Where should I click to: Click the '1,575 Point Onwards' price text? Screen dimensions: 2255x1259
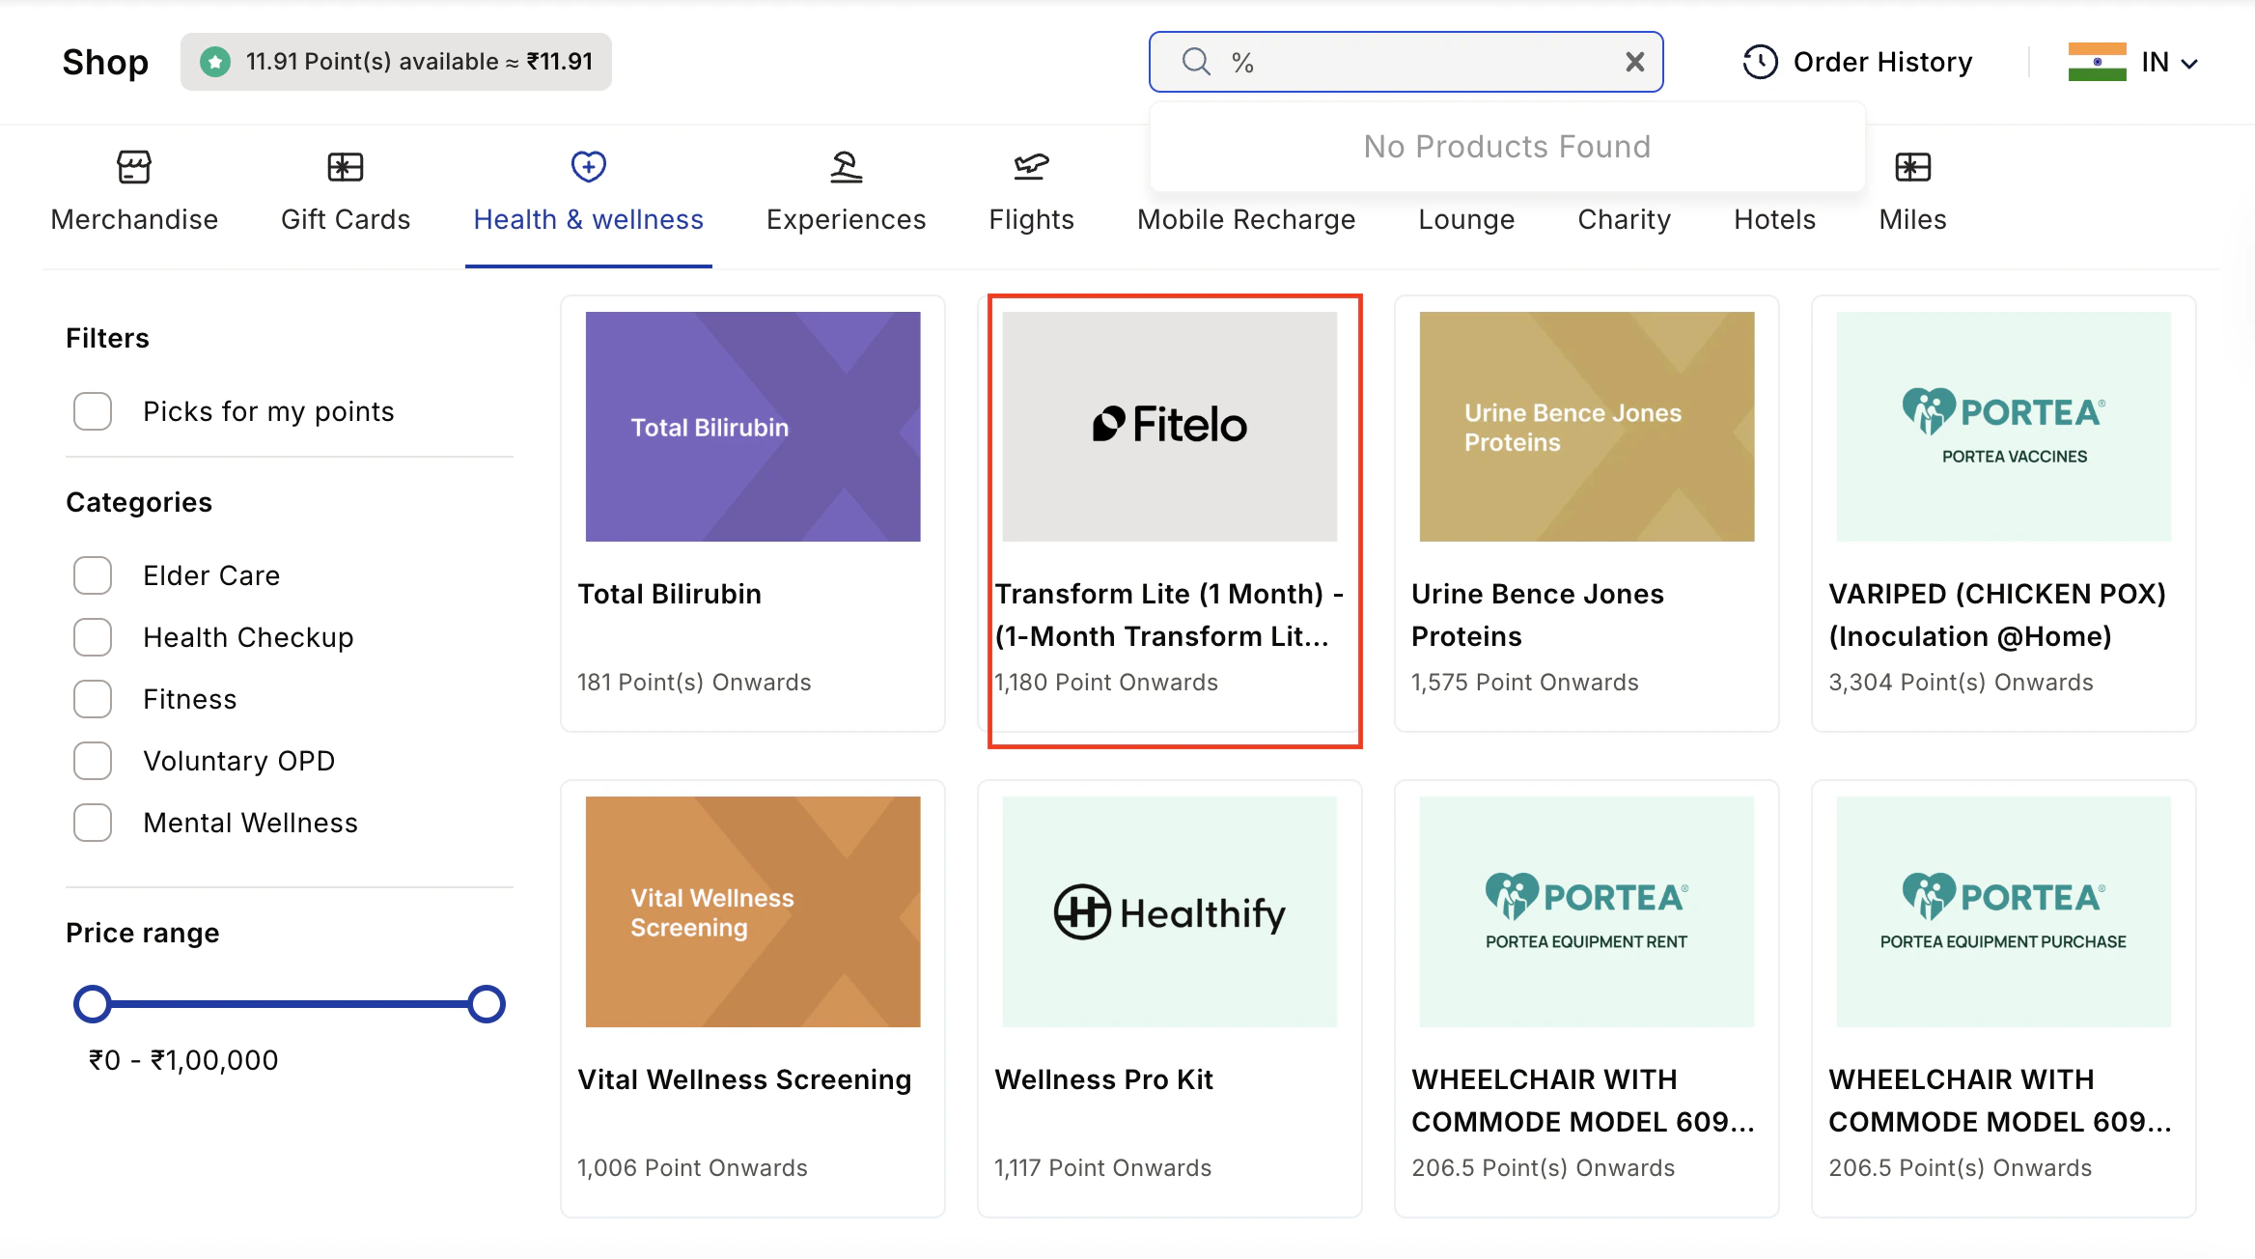click(1525, 683)
